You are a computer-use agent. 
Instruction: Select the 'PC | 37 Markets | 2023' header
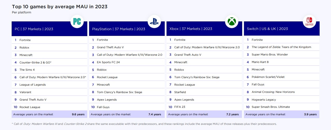coord(49,29)
